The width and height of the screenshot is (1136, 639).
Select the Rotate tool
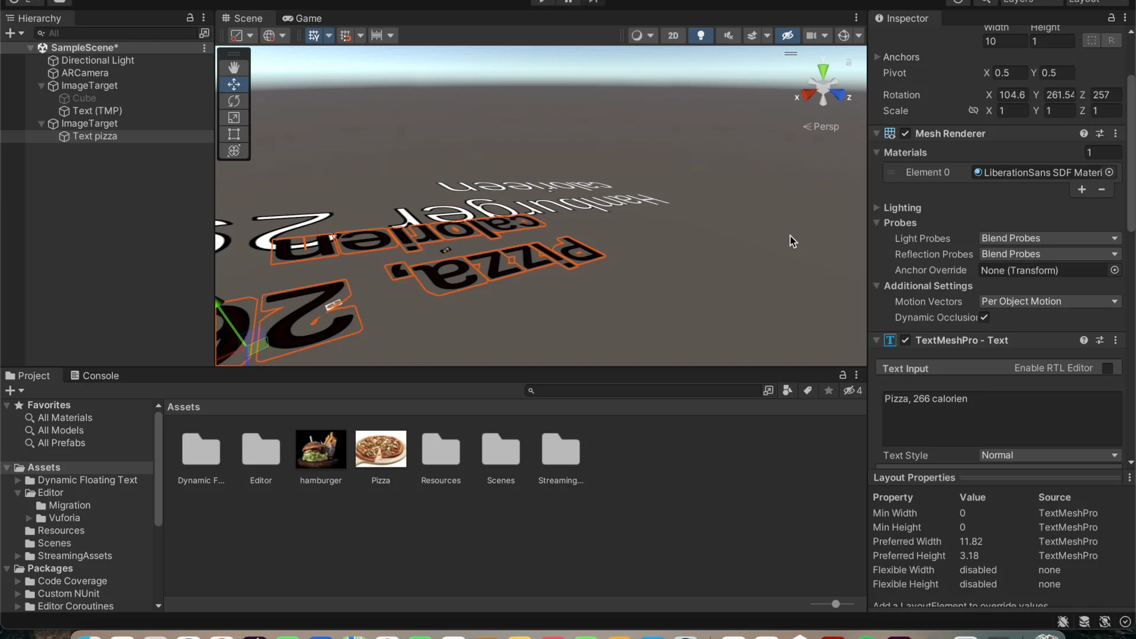[x=234, y=101]
